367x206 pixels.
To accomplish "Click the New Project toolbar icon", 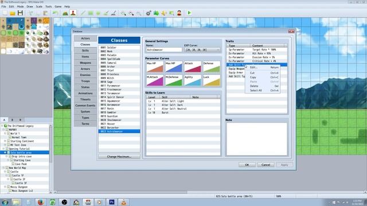I will pyautogui.click(x=5, y=13).
